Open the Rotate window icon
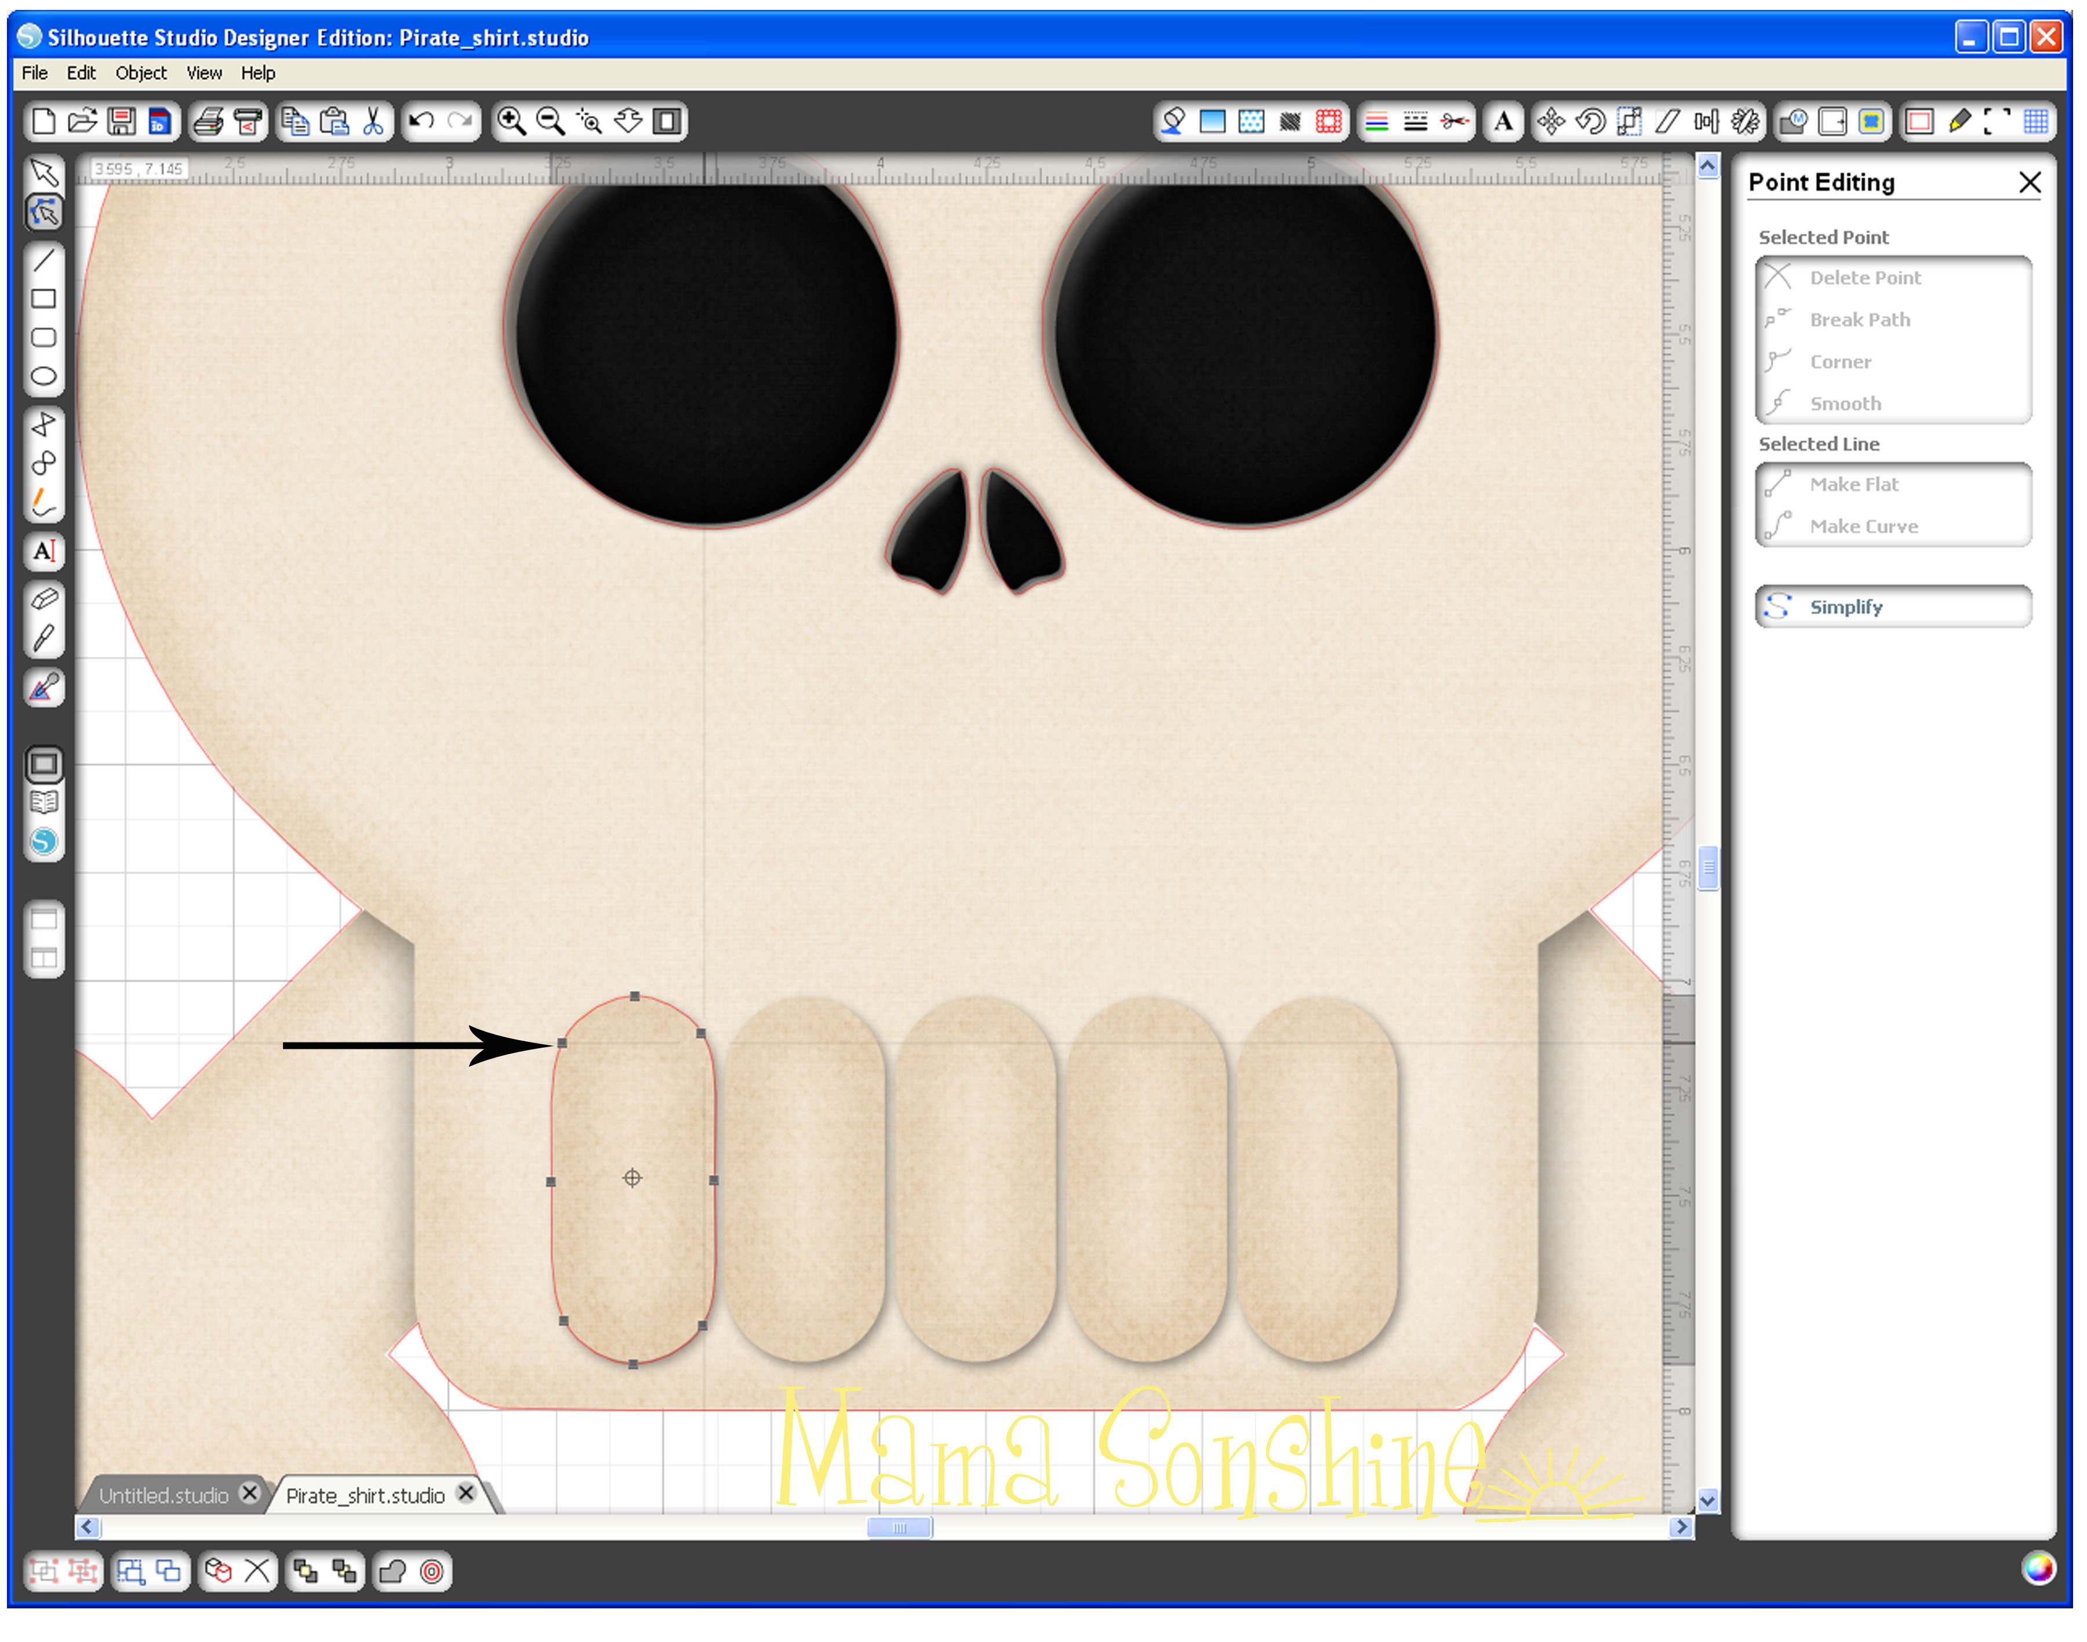The image size is (2087, 1642). [x=1591, y=122]
